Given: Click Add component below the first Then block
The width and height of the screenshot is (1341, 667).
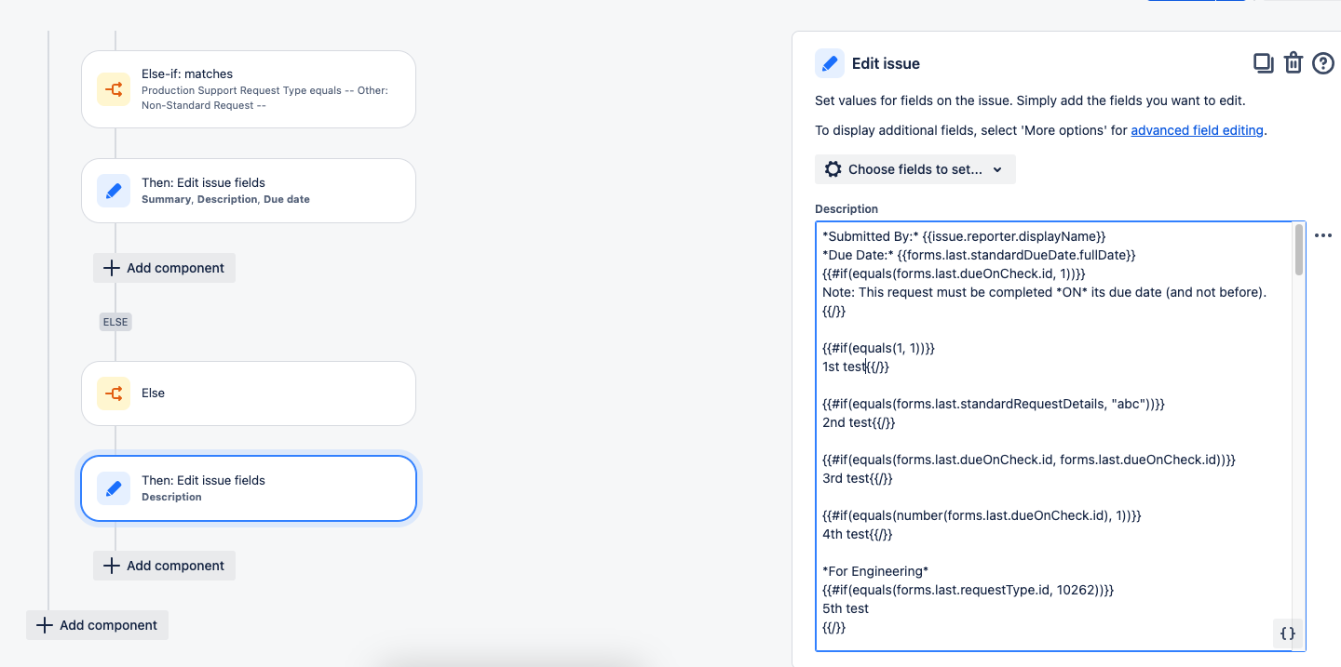Looking at the screenshot, I should [164, 268].
